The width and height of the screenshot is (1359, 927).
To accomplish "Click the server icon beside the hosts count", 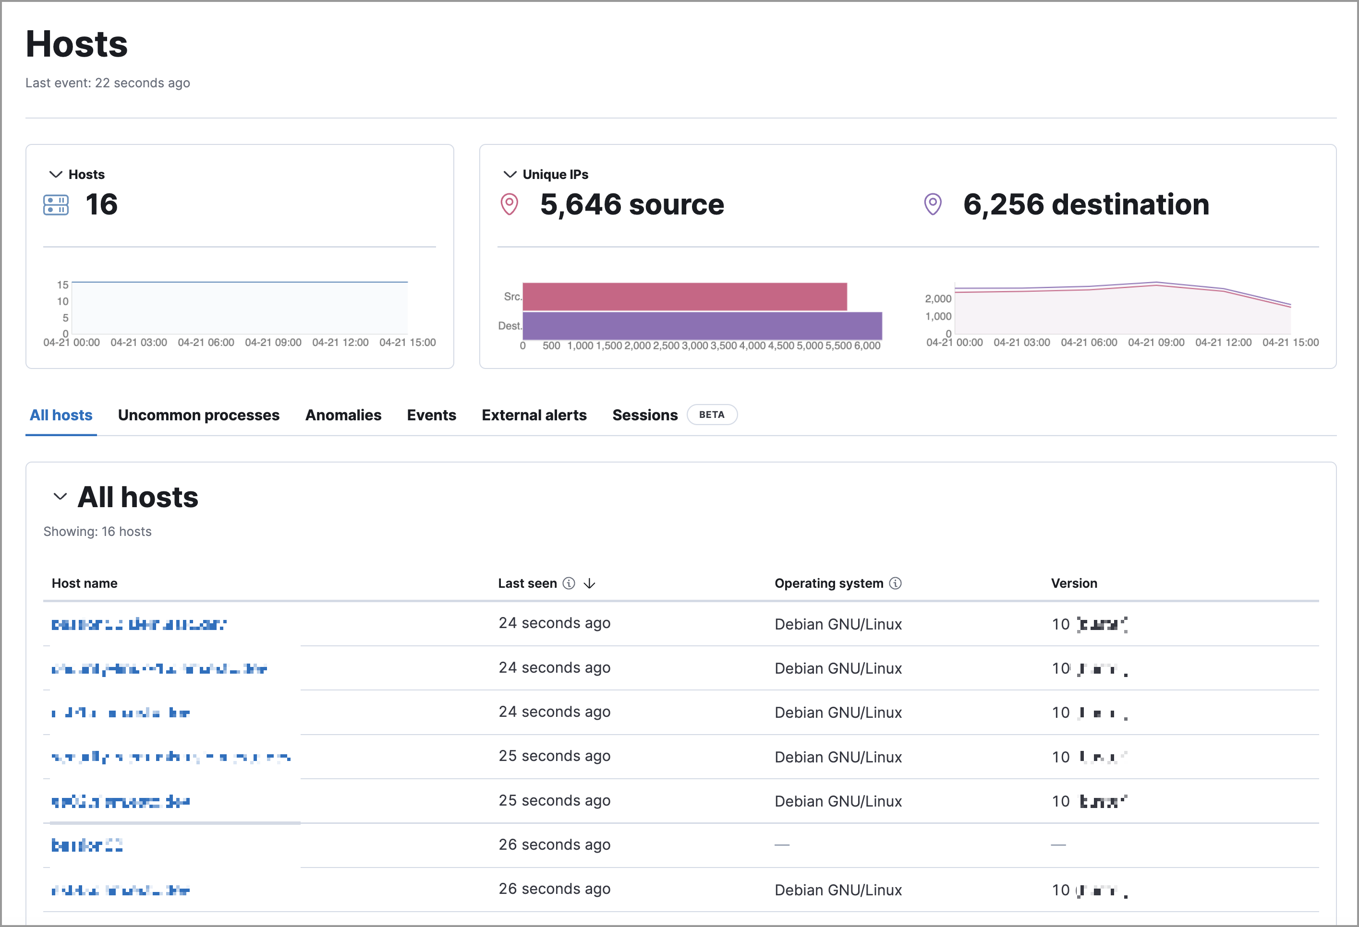I will pyautogui.click(x=56, y=205).
